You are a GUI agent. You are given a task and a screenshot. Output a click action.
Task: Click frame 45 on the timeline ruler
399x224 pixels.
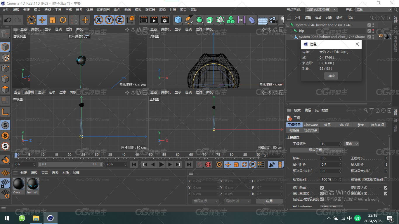pos(137,155)
